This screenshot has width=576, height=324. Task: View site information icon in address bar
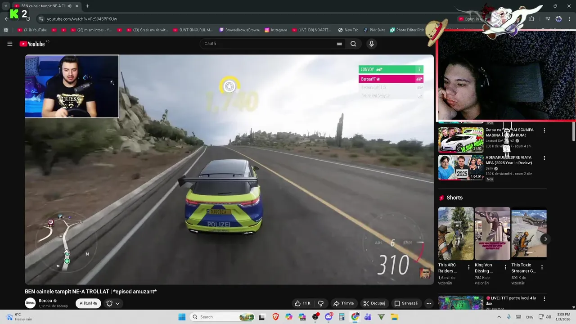41,19
